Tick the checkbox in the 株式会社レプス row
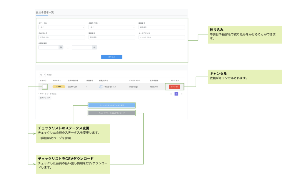This screenshot has width=285, height=182. [x=45, y=87]
